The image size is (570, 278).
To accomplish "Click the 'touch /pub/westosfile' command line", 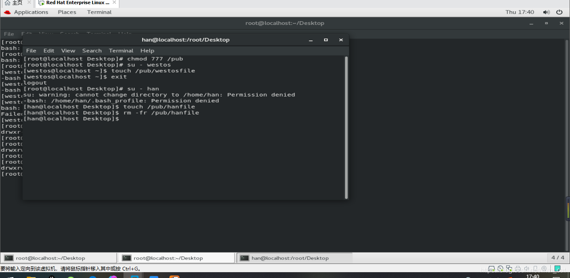I will pos(109,71).
